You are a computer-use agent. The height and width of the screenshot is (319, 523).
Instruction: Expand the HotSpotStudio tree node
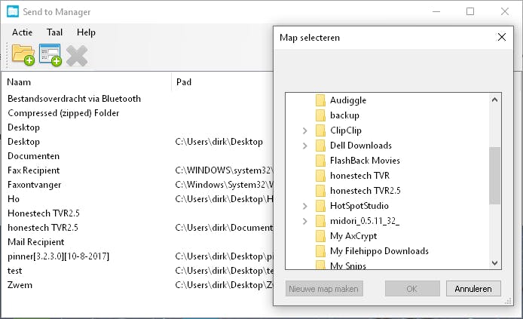tap(304, 206)
